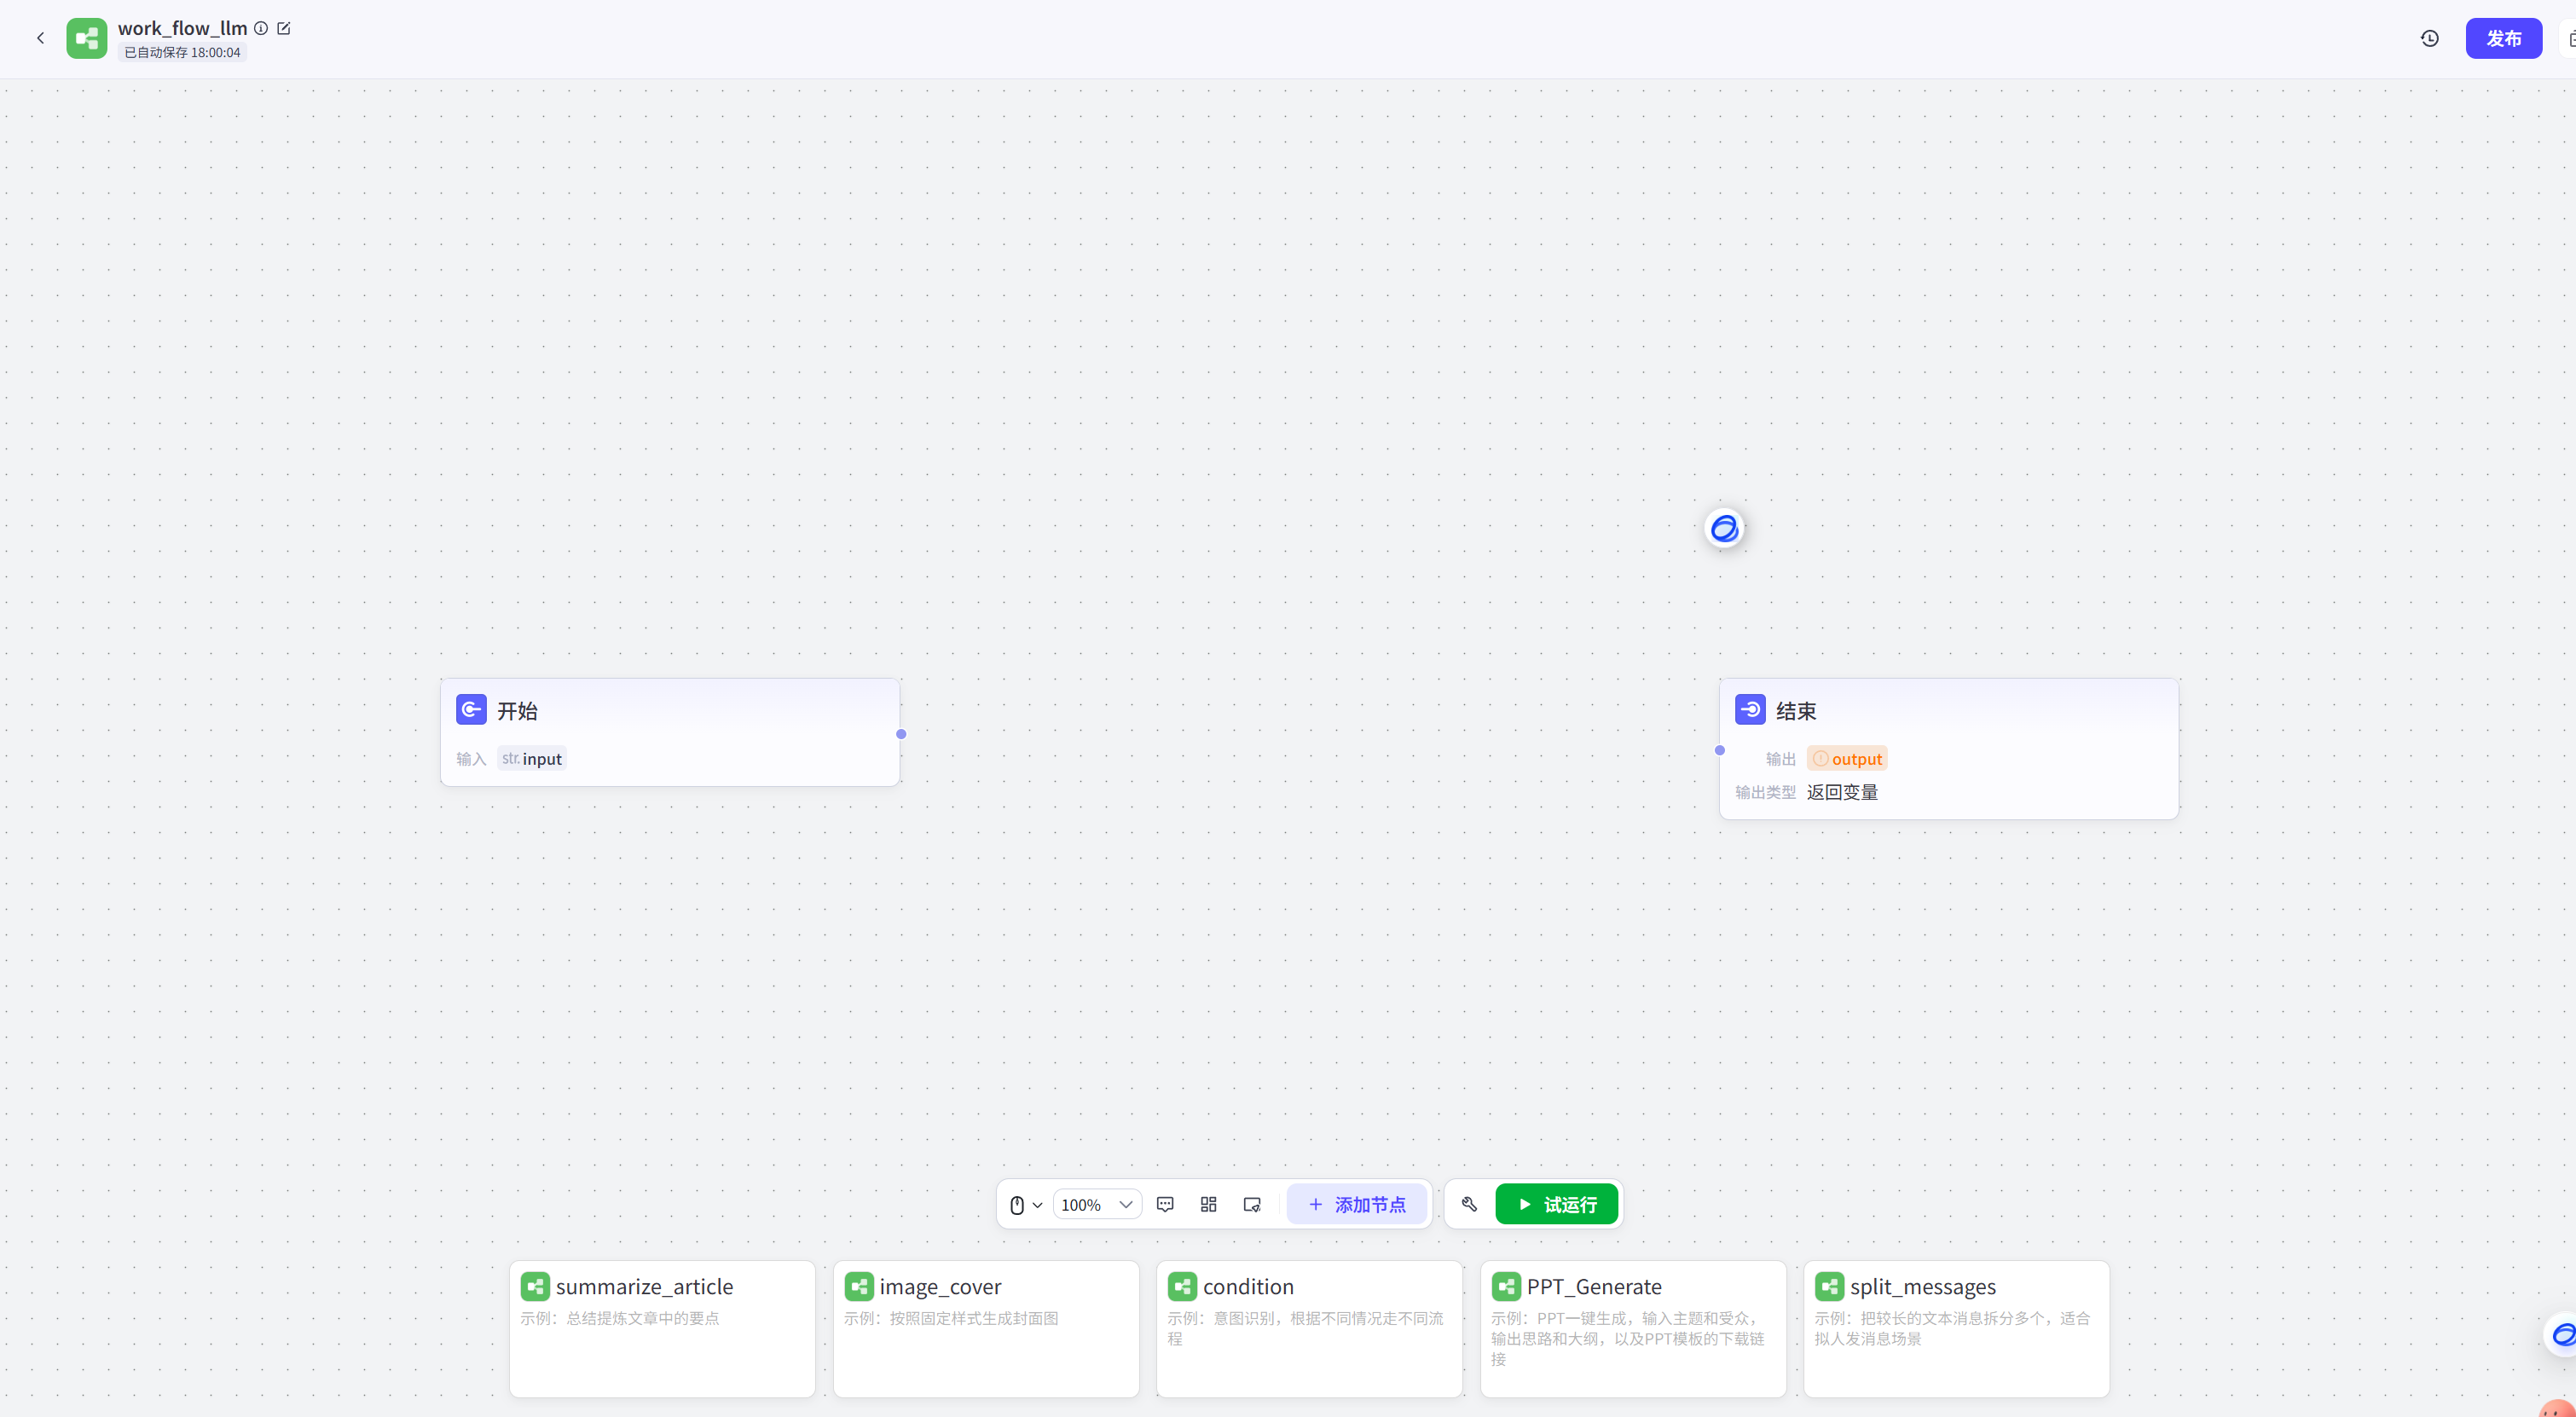The image size is (2576, 1417).
Task: Click the edit workflow name pencil icon
Action: [284, 28]
